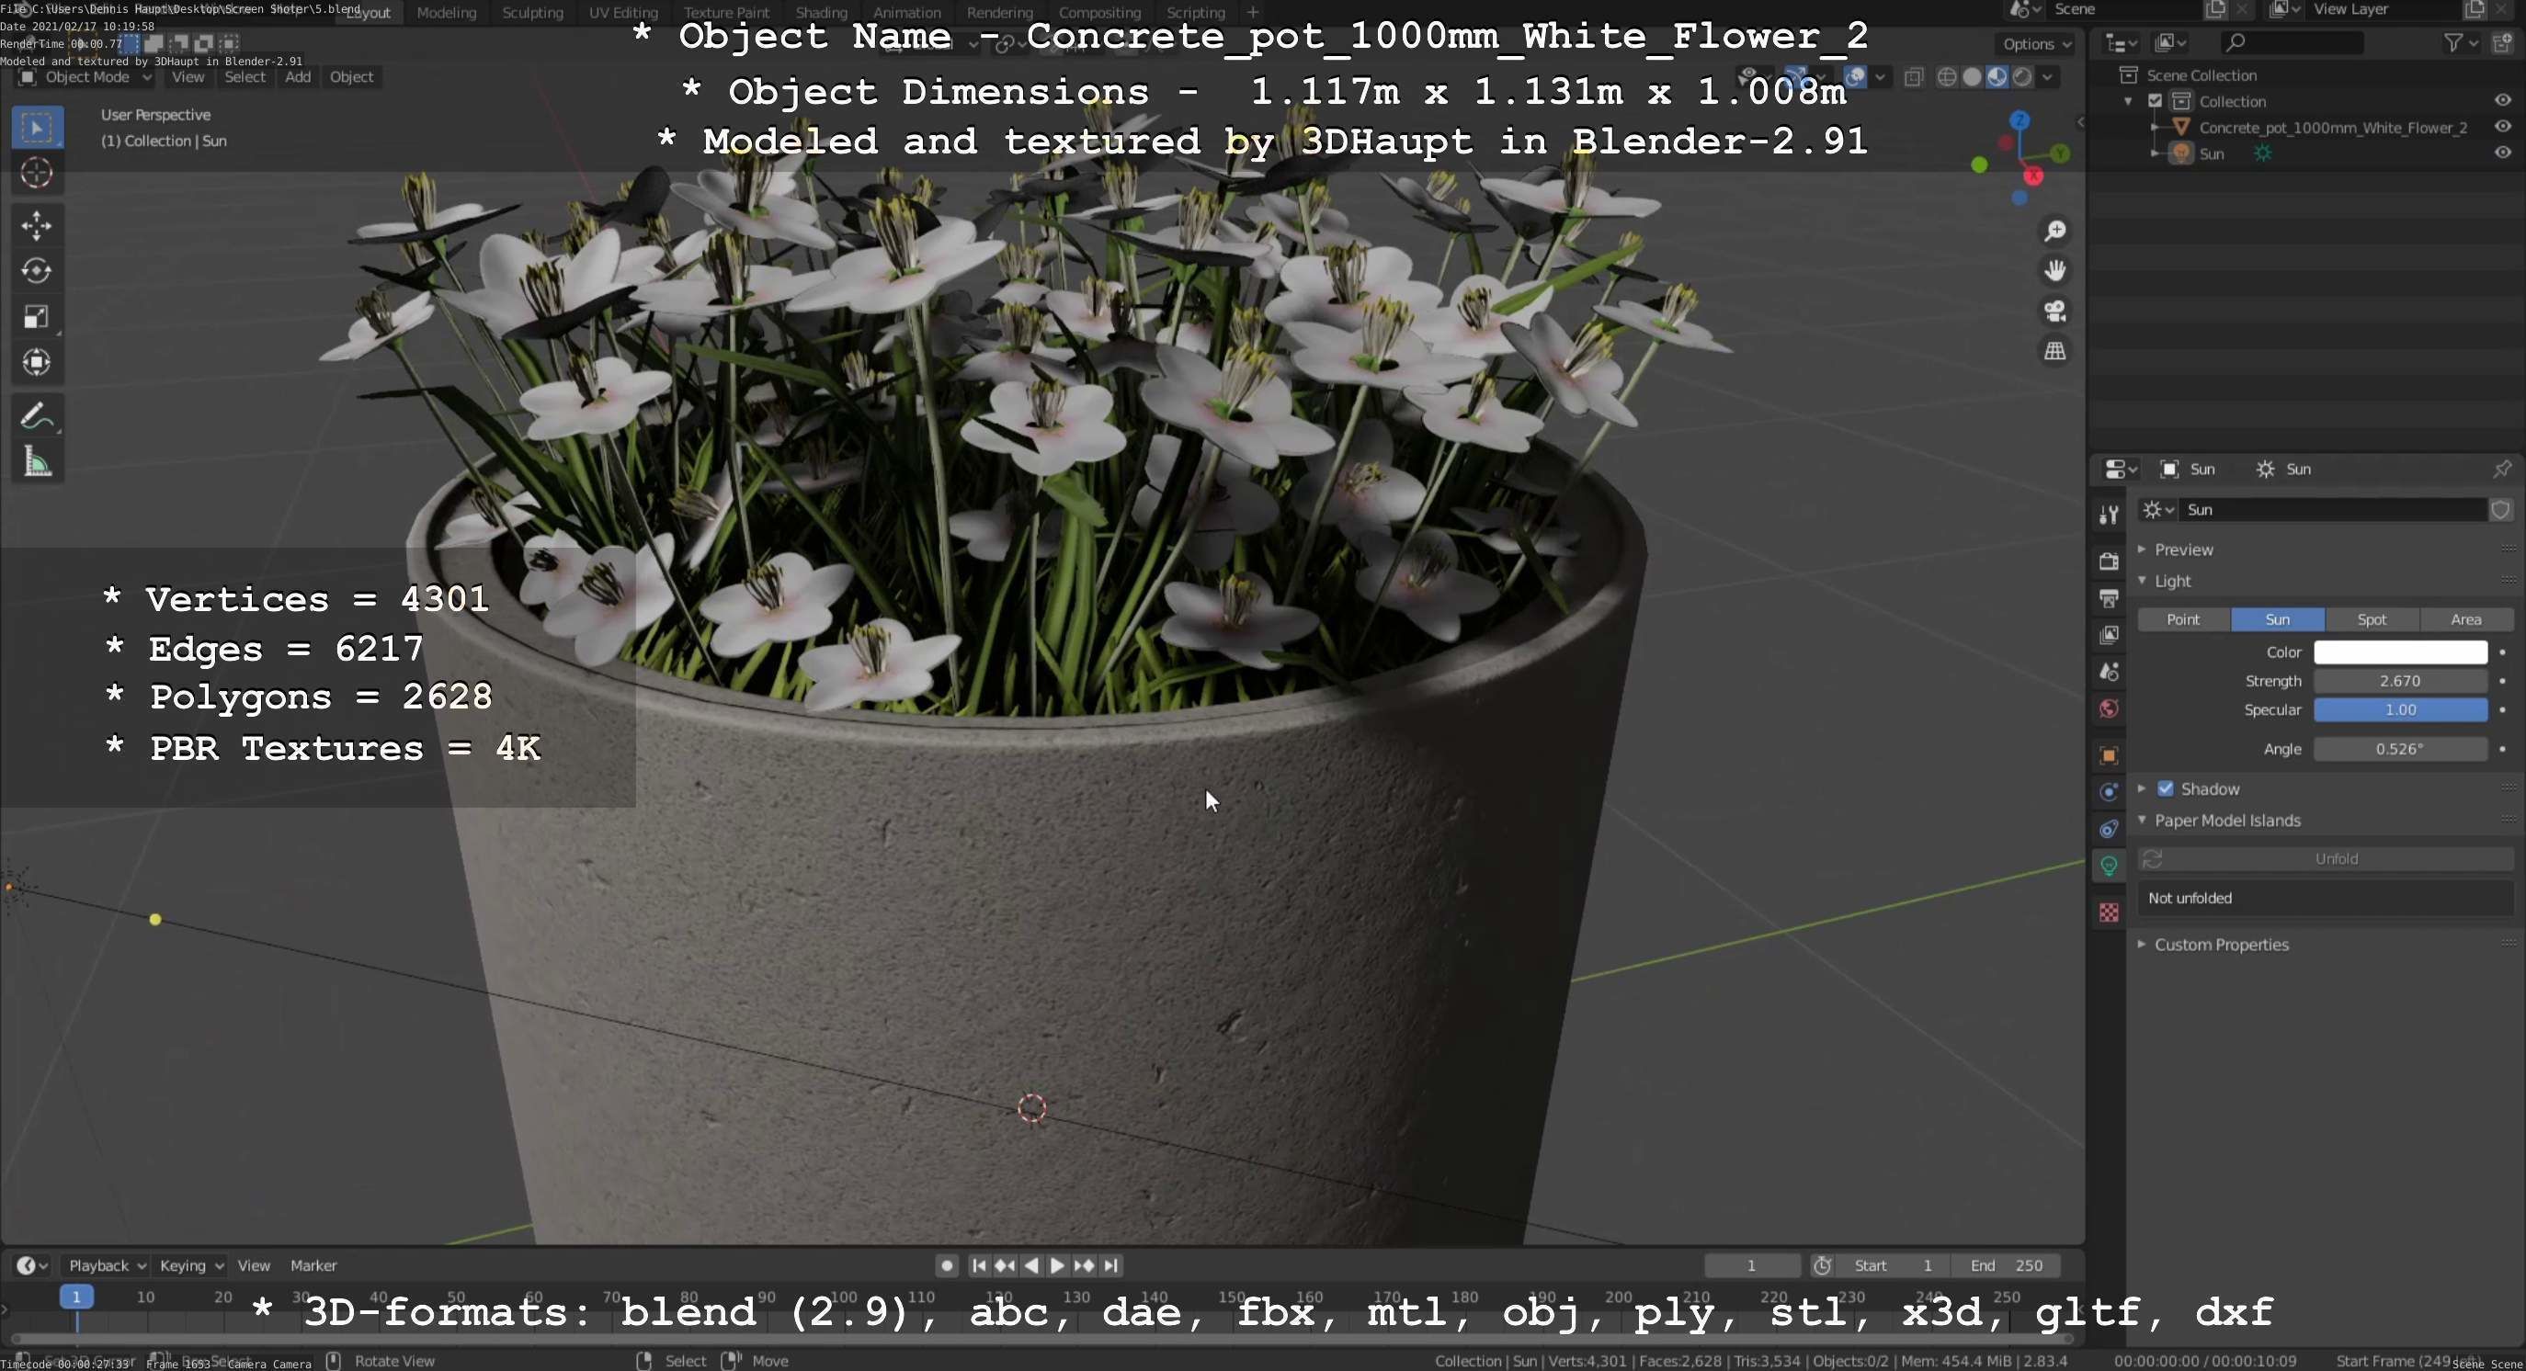Click the zoom view magnifier gizmo
The width and height of the screenshot is (2526, 1371).
2054,232
